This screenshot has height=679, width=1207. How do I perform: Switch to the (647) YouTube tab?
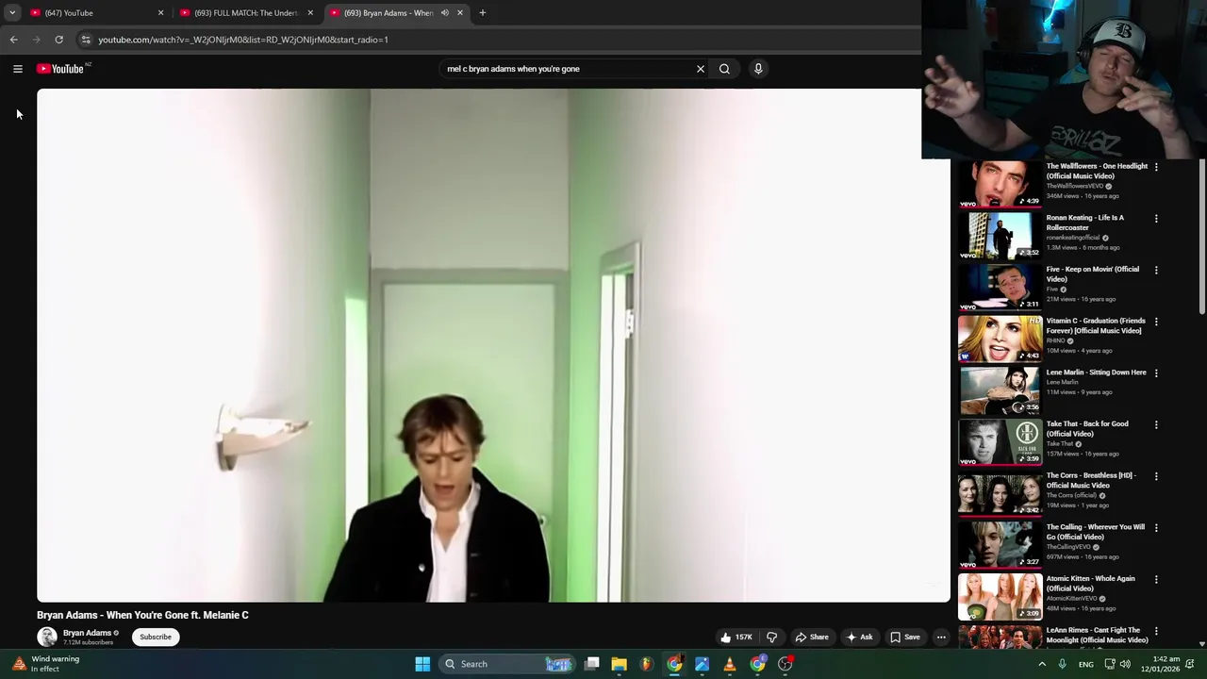(94, 13)
